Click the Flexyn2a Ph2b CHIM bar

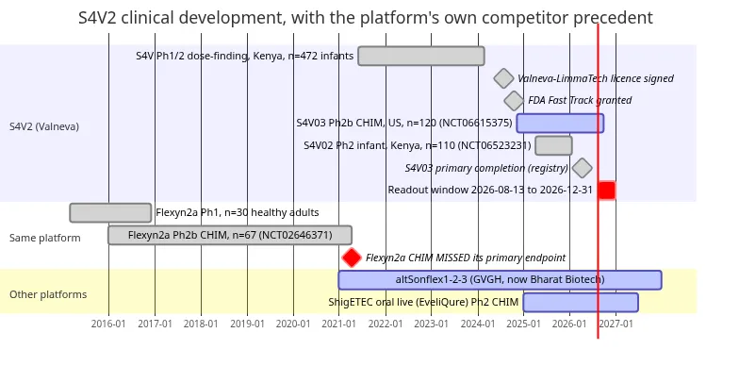pos(230,235)
